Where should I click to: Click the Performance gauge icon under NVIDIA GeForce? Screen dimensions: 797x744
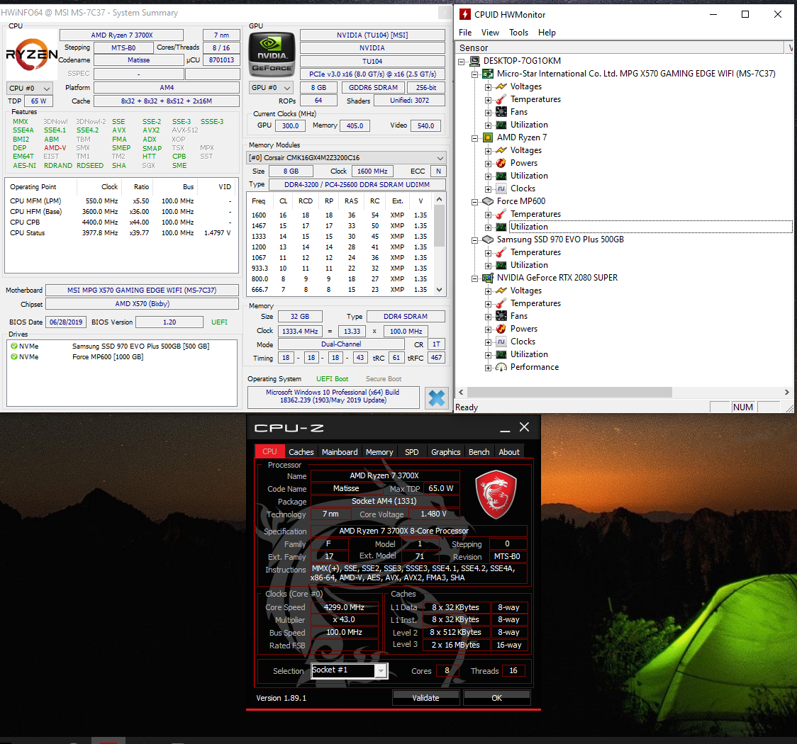[501, 367]
